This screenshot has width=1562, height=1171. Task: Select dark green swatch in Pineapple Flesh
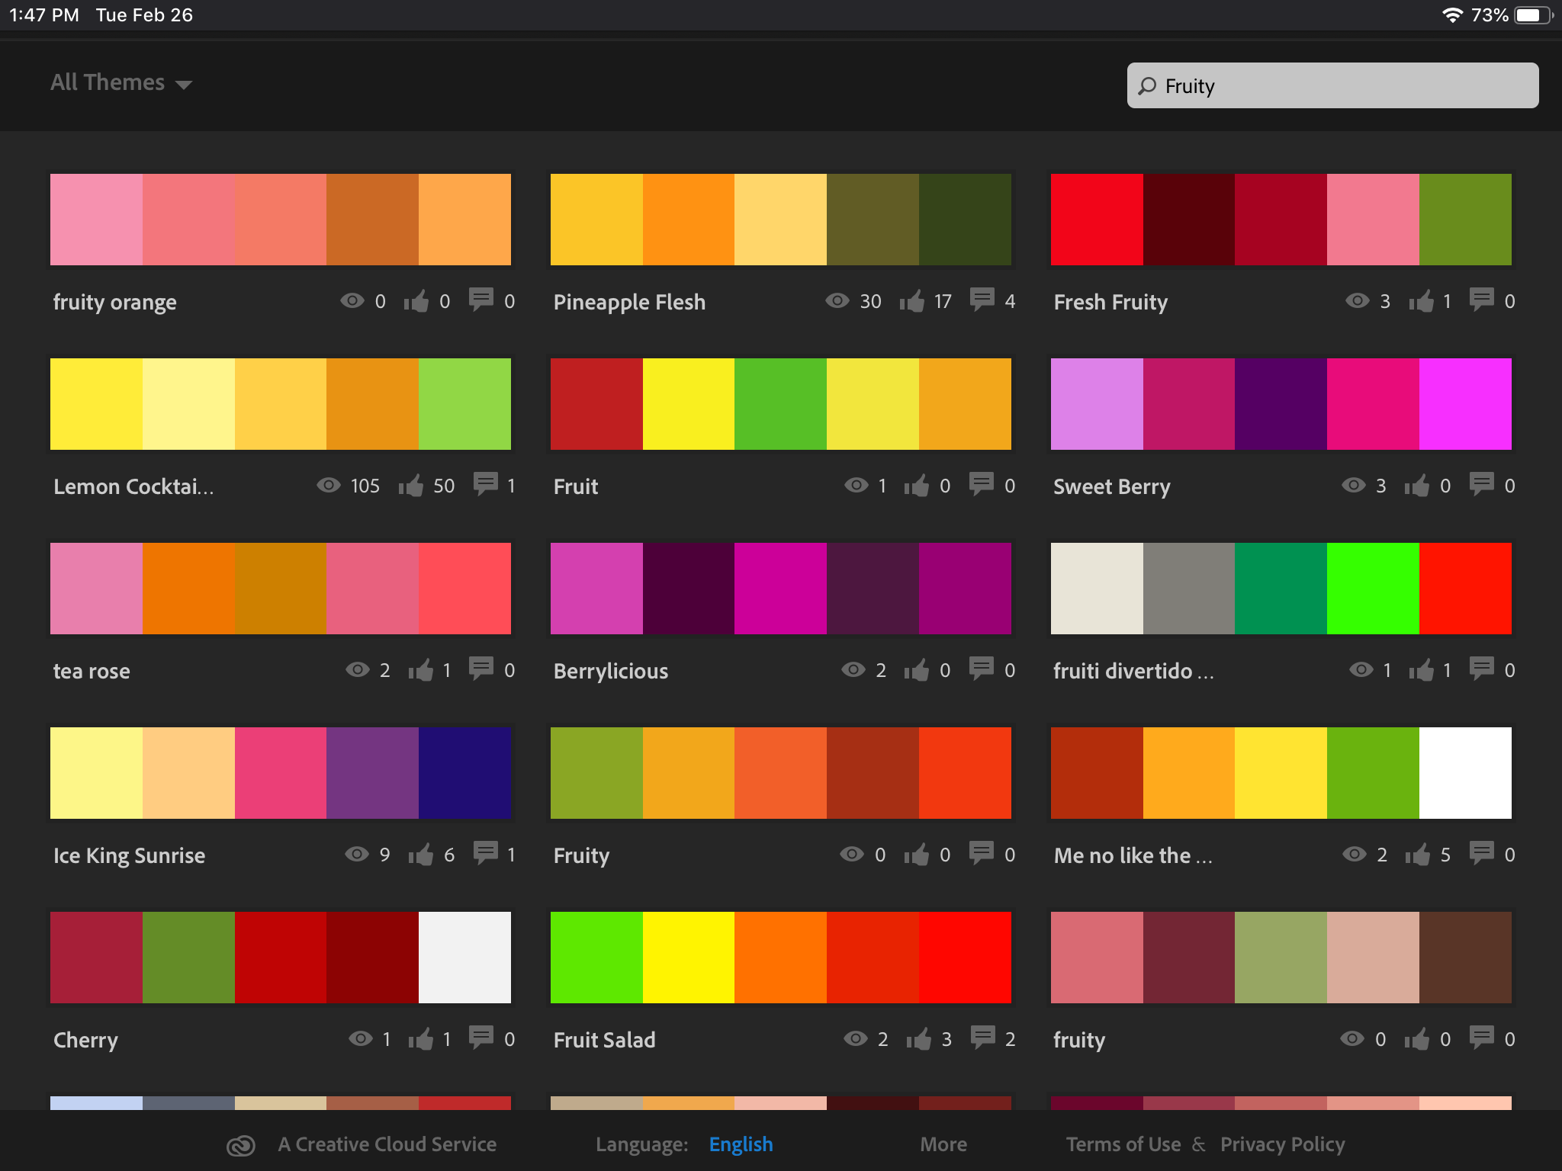pyautogui.click(x=965, y=220)
